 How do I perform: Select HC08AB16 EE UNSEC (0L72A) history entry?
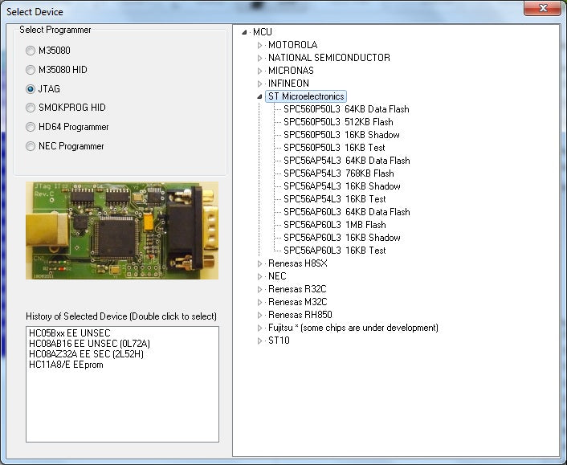click(x=89, y=344)
